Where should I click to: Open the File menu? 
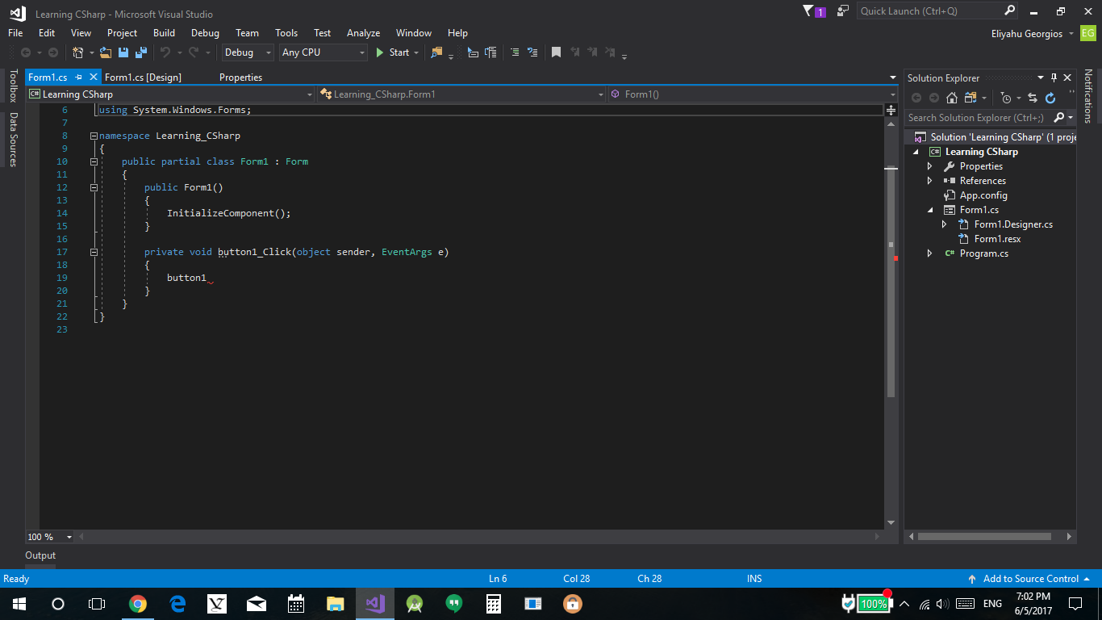(15, 33)
